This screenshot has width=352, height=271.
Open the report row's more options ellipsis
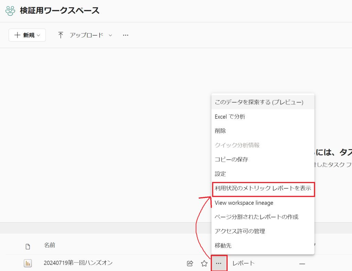pos(219,263)
